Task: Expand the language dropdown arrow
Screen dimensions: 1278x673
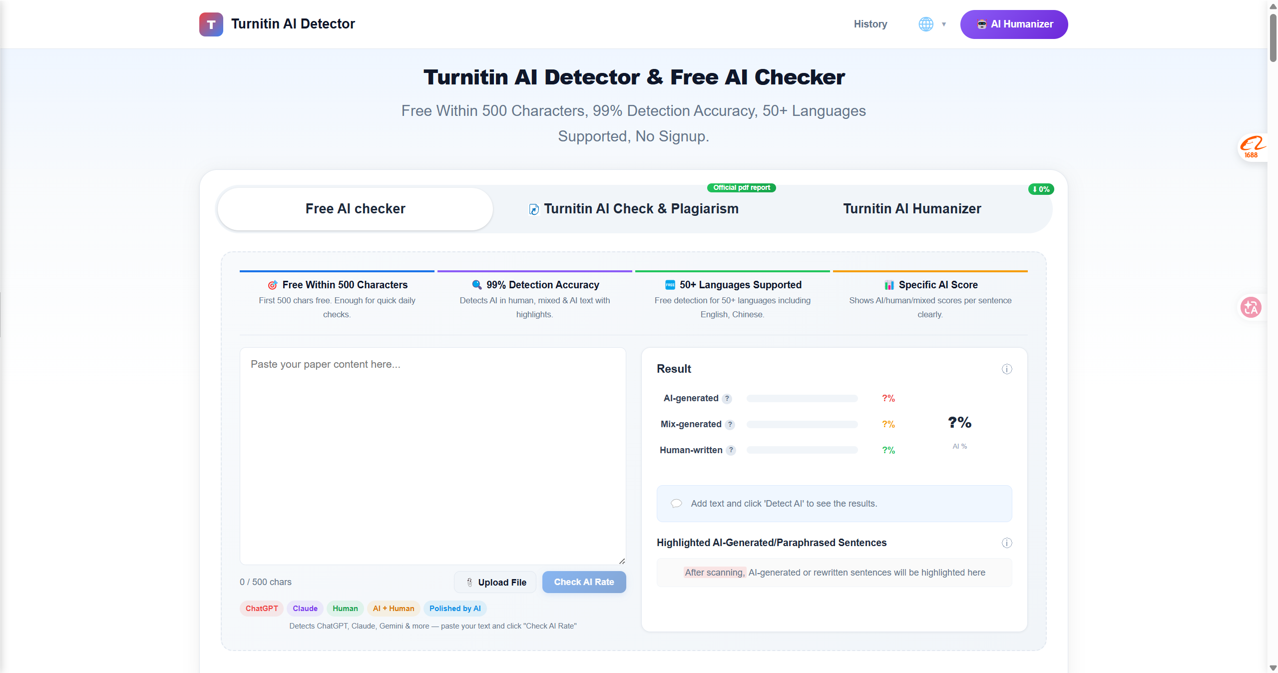Action: 944,24
